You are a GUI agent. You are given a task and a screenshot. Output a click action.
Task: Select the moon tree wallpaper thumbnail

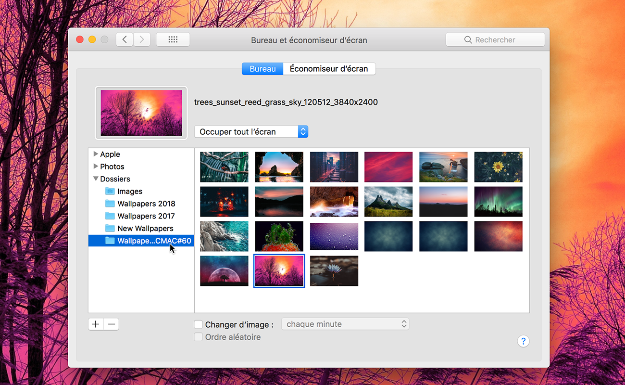click(x=224, y=270)
